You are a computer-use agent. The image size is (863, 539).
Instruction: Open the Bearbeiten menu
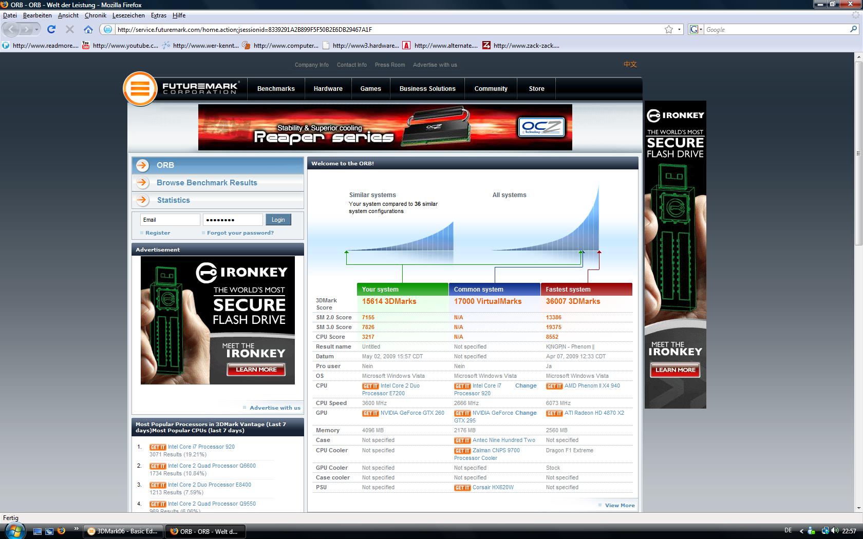point(37,15)
